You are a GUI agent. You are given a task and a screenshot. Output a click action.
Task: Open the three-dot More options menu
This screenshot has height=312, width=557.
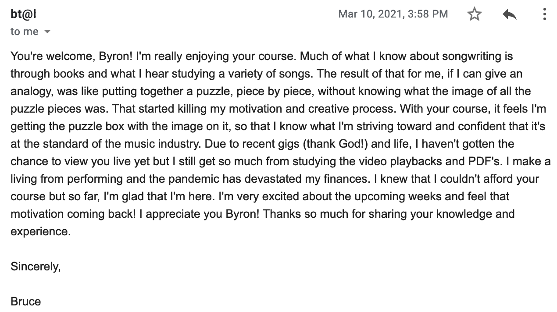point(544,14)
